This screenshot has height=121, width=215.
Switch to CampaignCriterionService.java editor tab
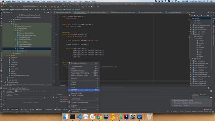(98, 12)
